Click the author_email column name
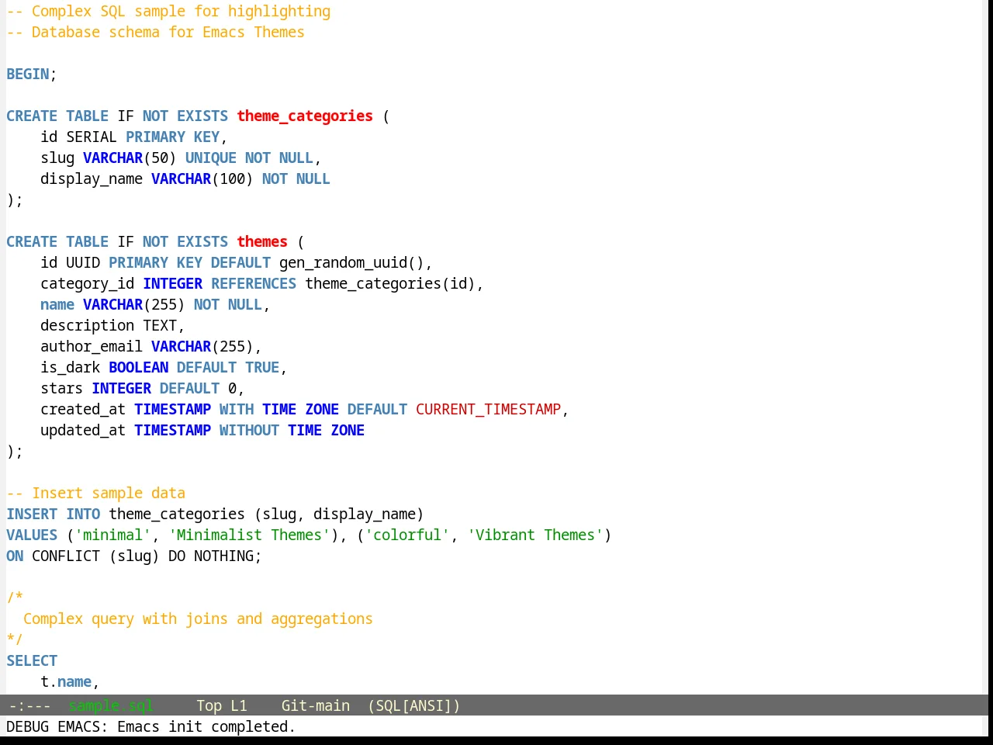993x745 pixels. click(x=92, y=346)
